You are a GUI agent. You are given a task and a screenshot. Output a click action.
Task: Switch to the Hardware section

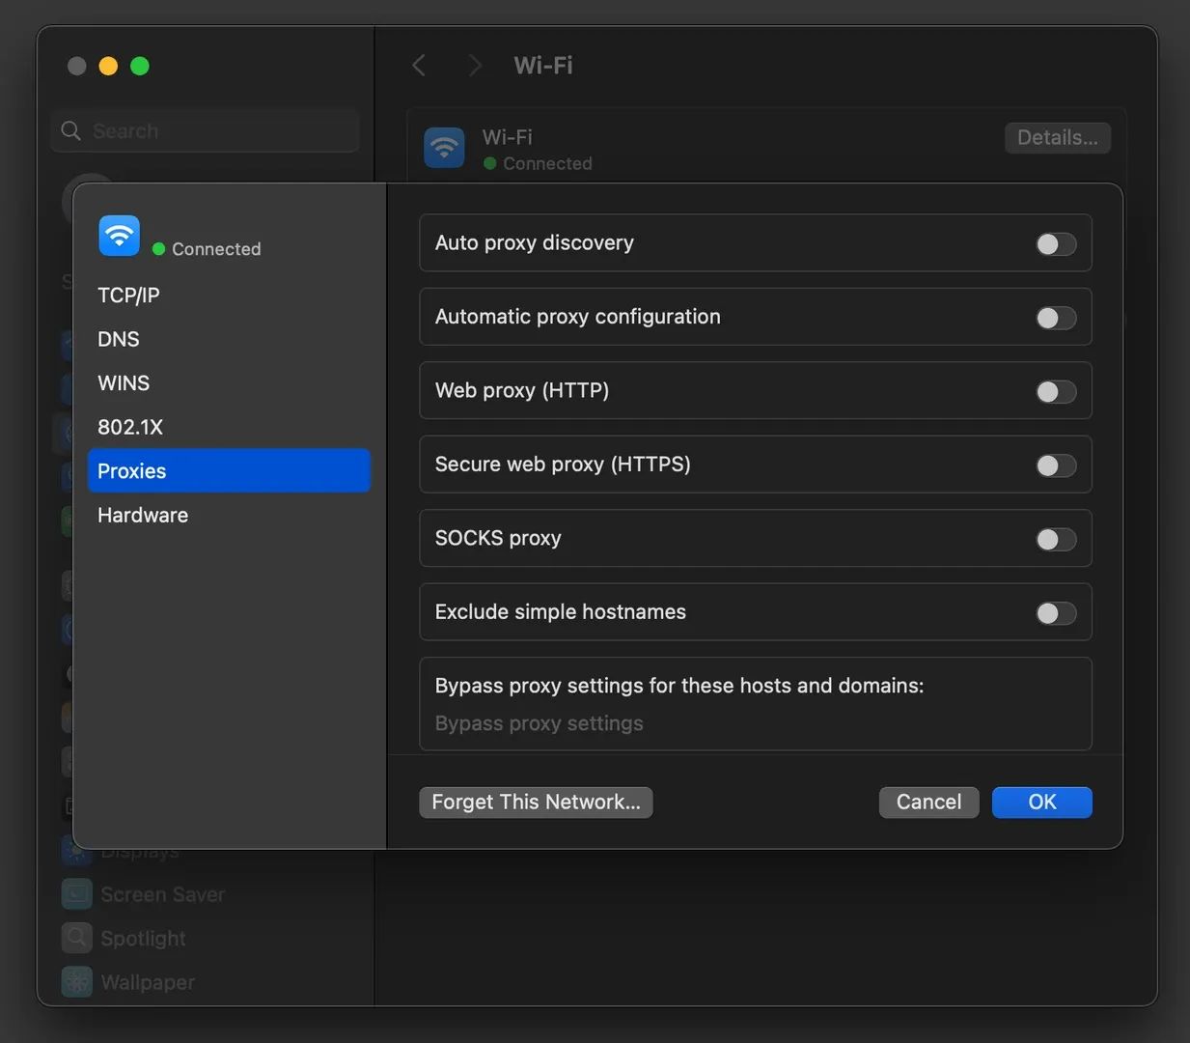click(143, 515)
